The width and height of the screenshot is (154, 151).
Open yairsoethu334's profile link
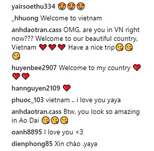pyautogui.click(x=33, y=7)
